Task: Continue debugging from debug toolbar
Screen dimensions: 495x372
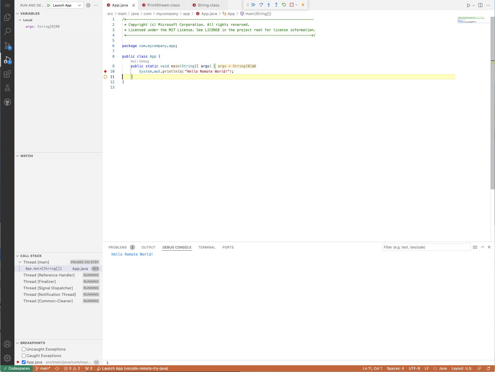Action: (253, 5)
